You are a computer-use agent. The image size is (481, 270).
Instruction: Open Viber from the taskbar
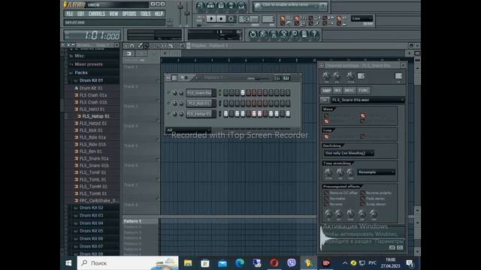tap(292, 263)
